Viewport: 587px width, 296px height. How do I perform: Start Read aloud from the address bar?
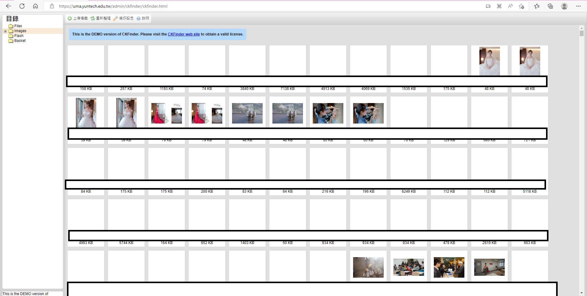pos(510,6)
